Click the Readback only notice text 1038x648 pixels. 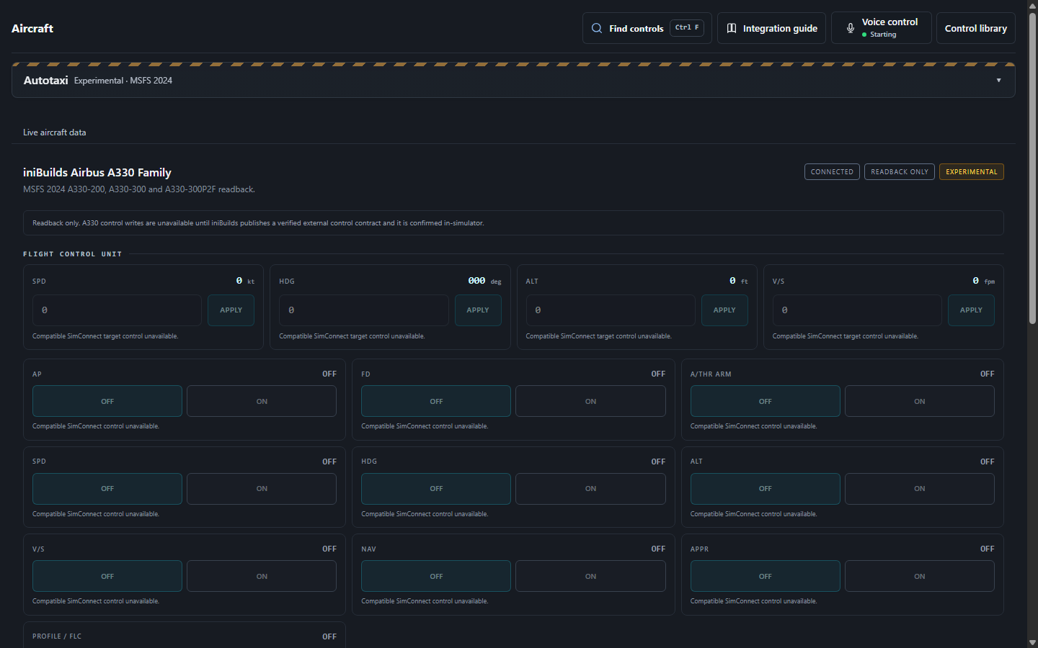(x=258, y=223)
